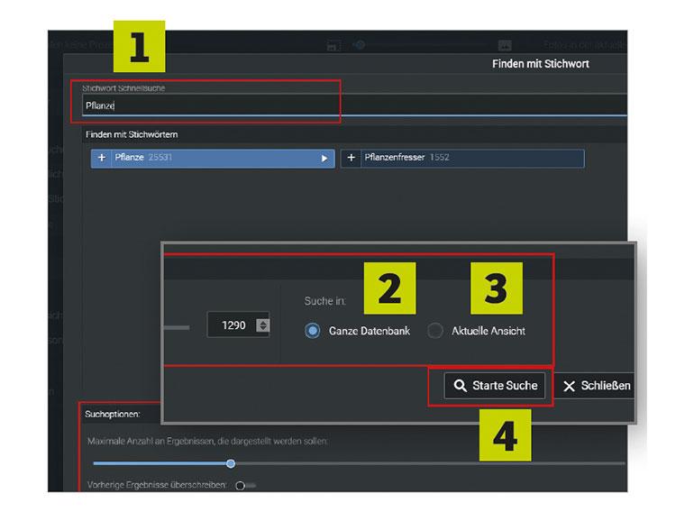The image size is (694, 521).
Task: Click the Stichwort Schnellsuche text field
Action: (x=354, y=105)
